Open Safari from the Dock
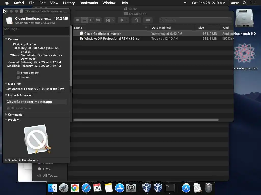261x195 pixels. (86, 188)
